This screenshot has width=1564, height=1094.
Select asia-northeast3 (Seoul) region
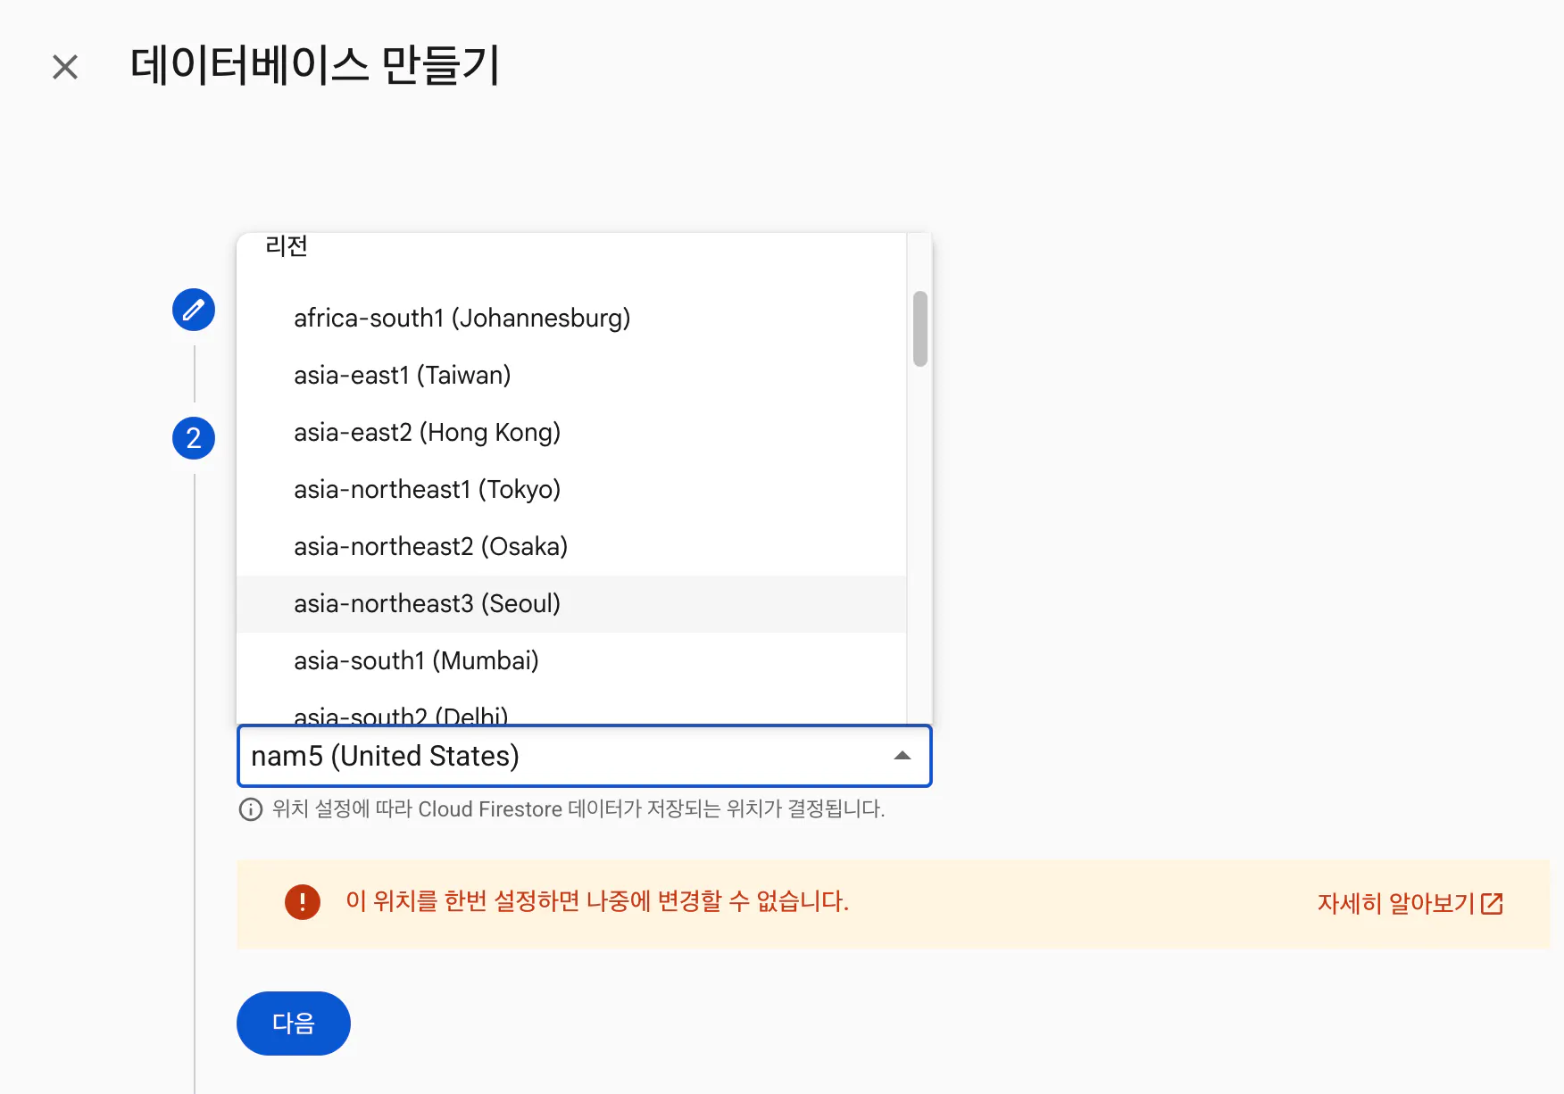pos(427,604)
